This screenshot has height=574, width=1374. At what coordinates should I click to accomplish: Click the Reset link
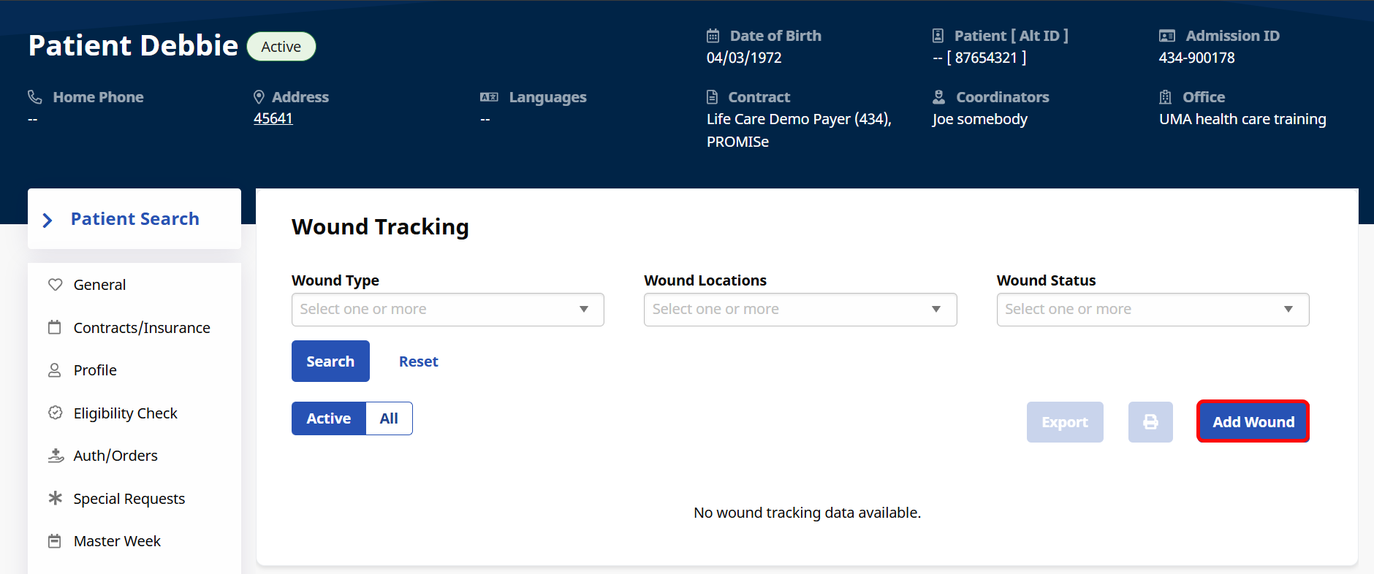[x=419, y=361]
